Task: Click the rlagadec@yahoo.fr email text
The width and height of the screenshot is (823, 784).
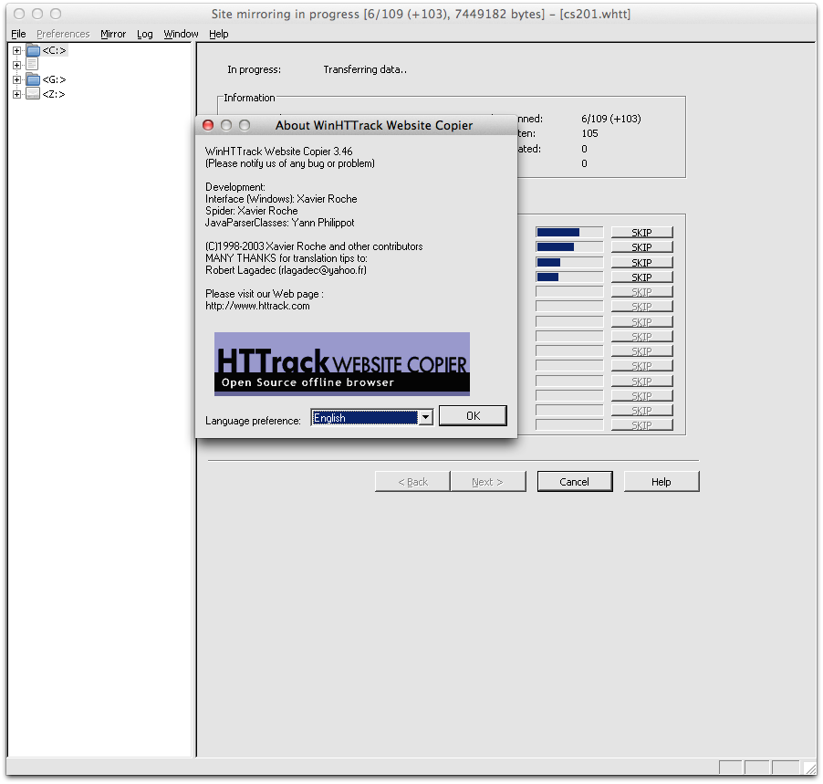Action: (x=323, y=270)
